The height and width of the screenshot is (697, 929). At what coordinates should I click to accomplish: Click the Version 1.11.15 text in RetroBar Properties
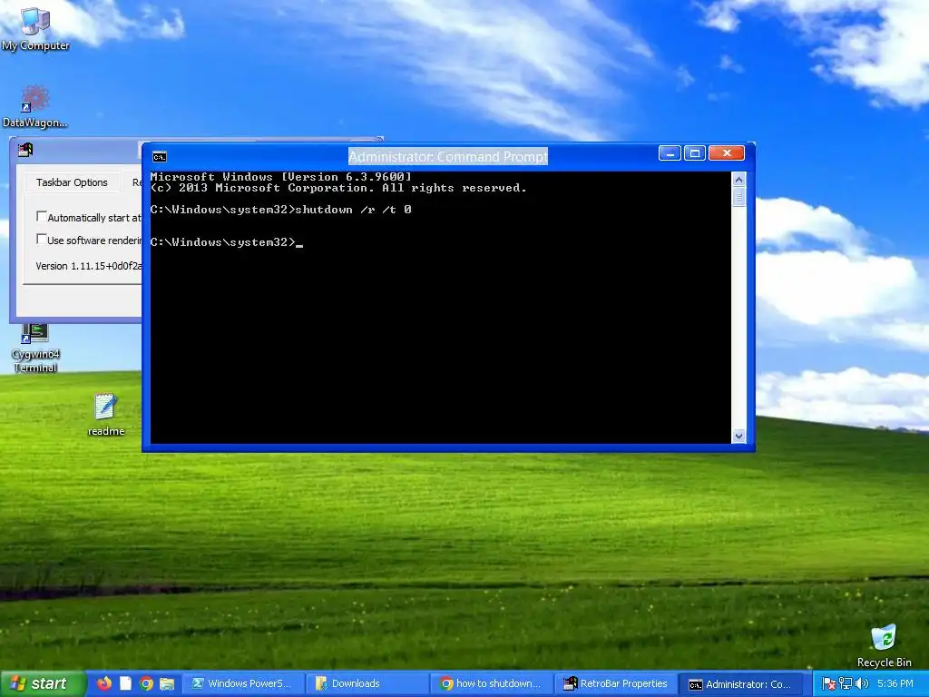(x=88, y=266)
